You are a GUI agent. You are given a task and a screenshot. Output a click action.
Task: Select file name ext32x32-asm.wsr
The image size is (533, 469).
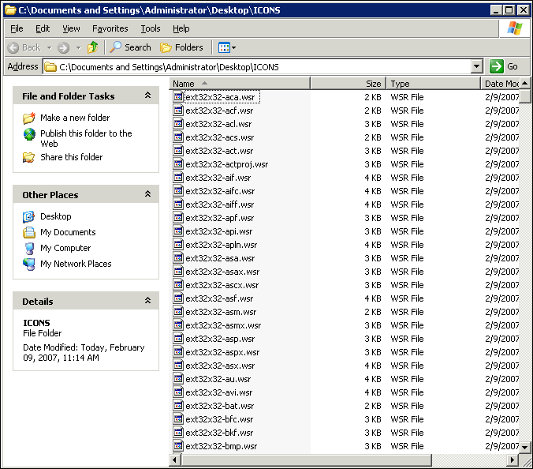click(221, 312)
